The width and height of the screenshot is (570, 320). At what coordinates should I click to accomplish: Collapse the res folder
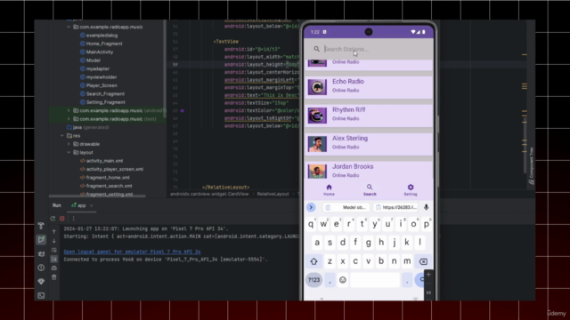pyautogui.click(x=62, y=136)
